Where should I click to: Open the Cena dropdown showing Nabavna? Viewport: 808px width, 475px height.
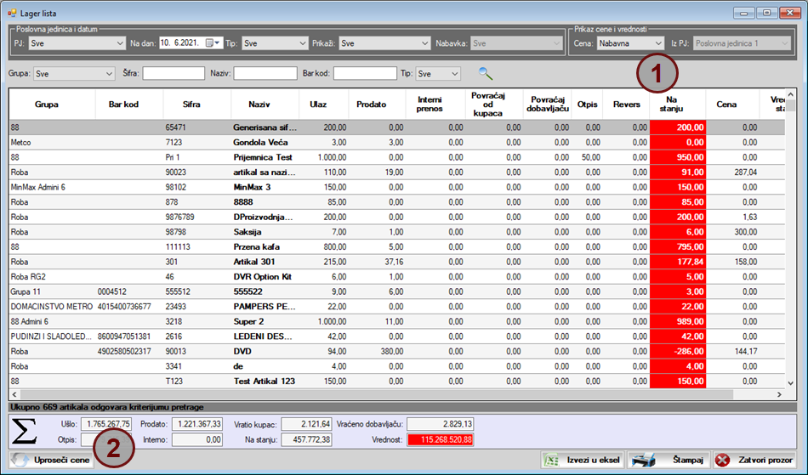click(x=631, y=43)
